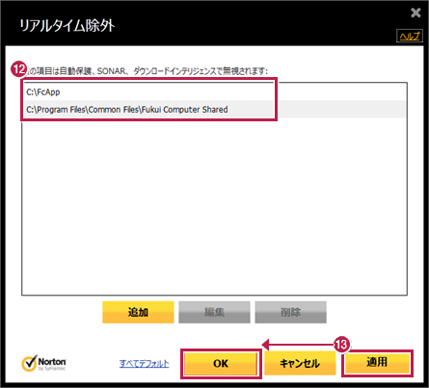Click the リアルタイム除外 title text
Screen dimensions: 429x388
point(67,25)
